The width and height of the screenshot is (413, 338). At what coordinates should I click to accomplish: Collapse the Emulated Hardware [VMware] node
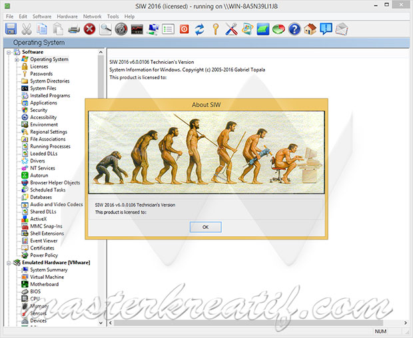coord(9,263)
